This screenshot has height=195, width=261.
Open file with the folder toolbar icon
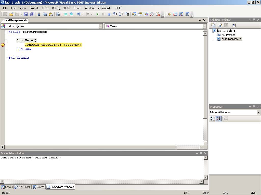coord(11,14)
